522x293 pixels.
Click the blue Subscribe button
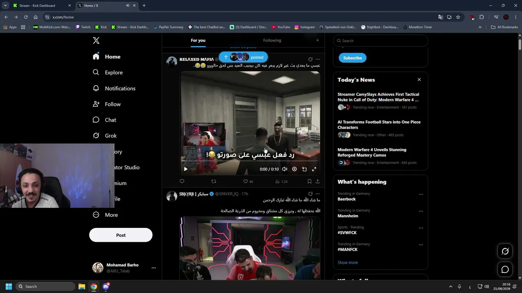coord(352,58)
